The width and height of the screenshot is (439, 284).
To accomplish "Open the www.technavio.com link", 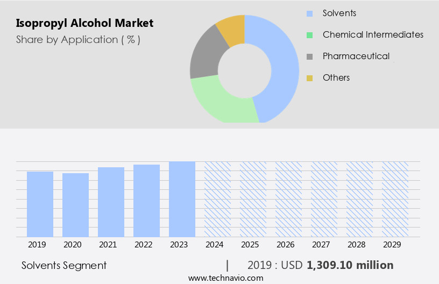I will coord(225,278).
